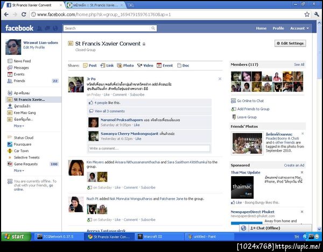The height and width of the screenshot is (252, 323).
Task: Switch to the second browser tab
Action: pyautogui.click(x=96, y=5)
